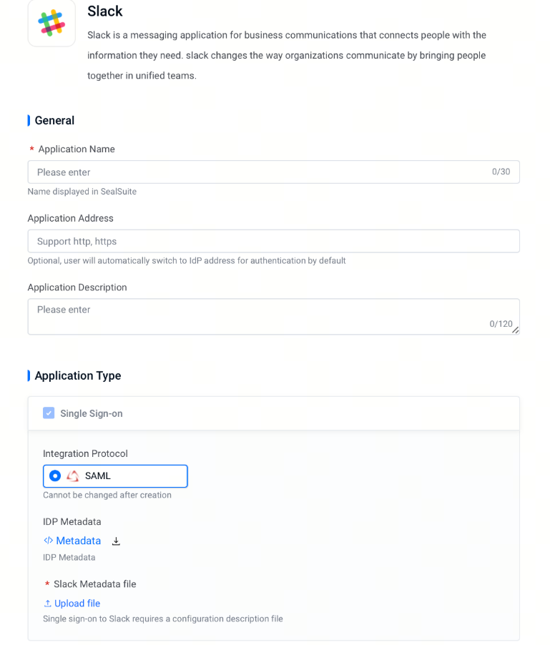
Task: Click the General section heading
Action: point(54,121)
